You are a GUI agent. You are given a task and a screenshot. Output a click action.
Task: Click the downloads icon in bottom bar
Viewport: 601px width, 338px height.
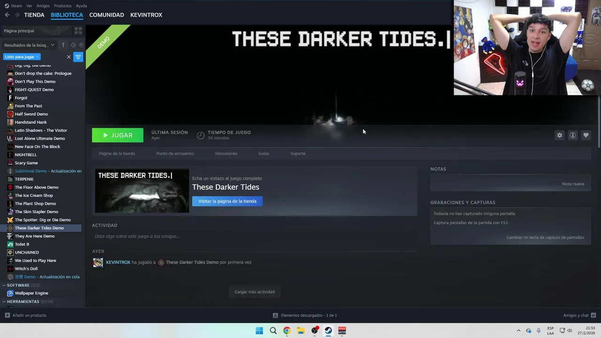coord(275,315)
